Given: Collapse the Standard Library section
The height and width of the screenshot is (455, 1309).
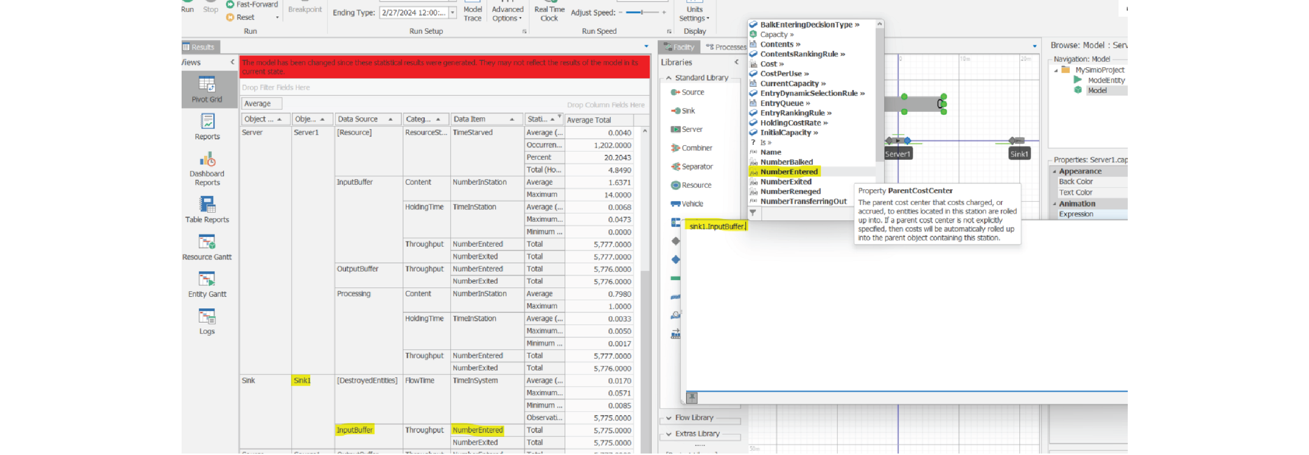Looking at the screenshot, I should [x=669, y=77].
